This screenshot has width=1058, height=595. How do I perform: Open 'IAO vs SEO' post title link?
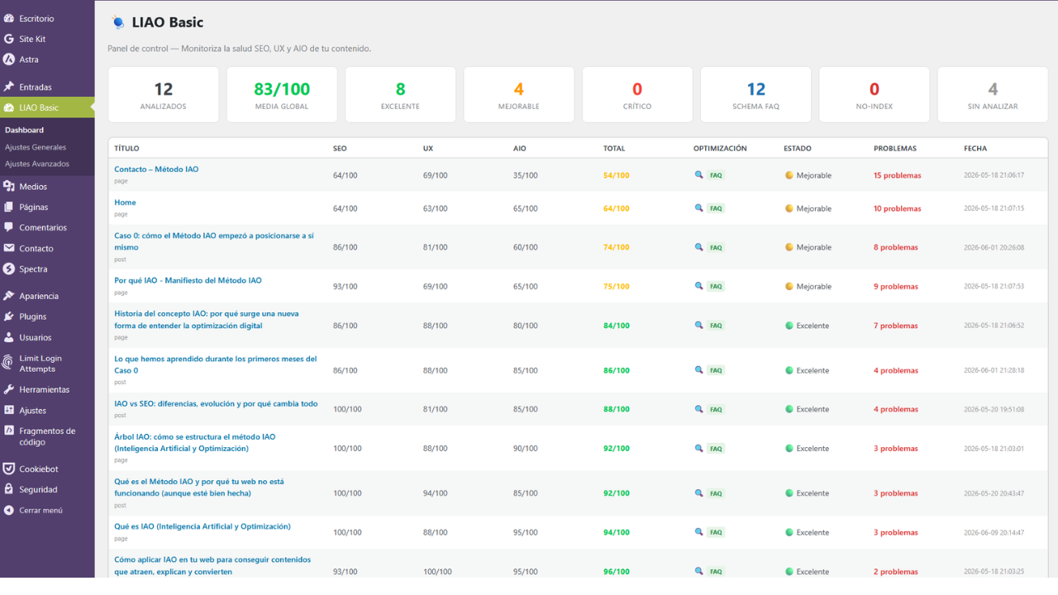[x=216, y=403]
